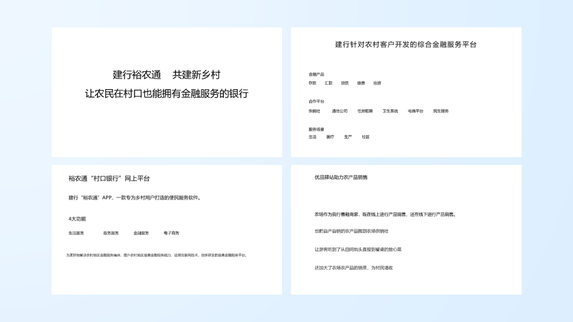Select the title '建行裕农通 共建新乡村'
This screenshot has width=573, height=322.
167,75
